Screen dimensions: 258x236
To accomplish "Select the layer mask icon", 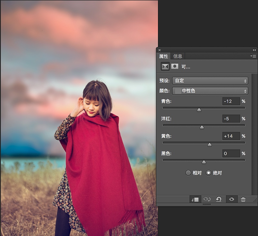I will coord(175,66).
